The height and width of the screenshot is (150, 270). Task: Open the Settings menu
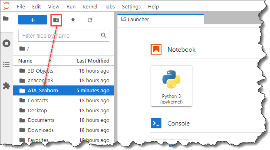pyautogui.click(x=131, y=7)
